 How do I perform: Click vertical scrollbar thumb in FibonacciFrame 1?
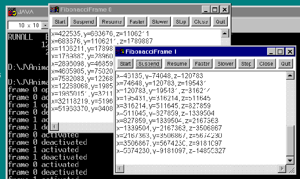pos(290,141)
